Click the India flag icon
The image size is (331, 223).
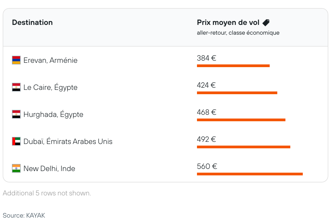tap(16, 168)
